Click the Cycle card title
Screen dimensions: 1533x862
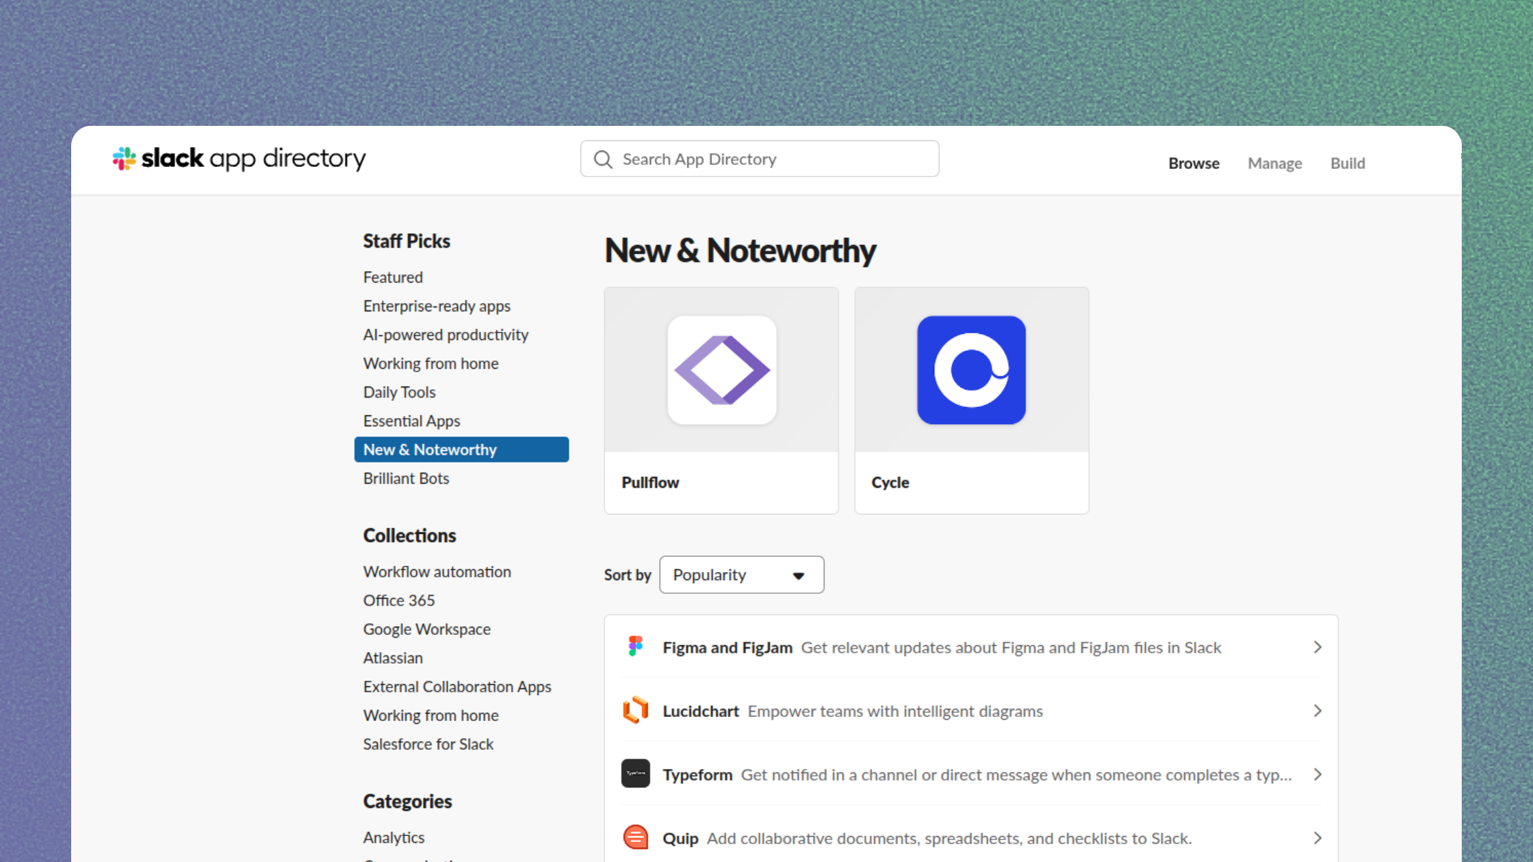pyautogui.click(x=890, y=482)
